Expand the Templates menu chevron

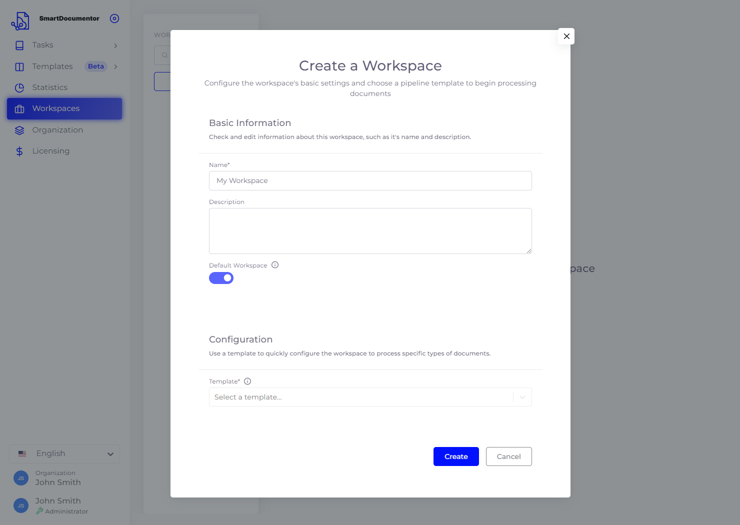tap(115, 66)
